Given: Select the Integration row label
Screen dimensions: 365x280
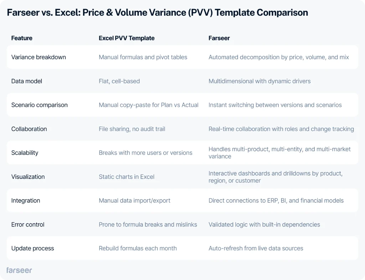Looking at the screenshot, I should point(26,201).
